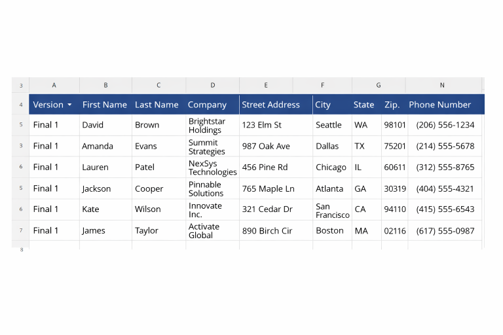Viewport: 503px width, 335px height.
Task: Select the TX state cell
Action: tap(367, 146)
